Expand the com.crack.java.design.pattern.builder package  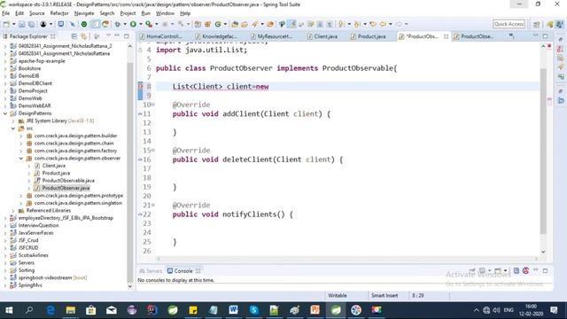tap(21, 136)
